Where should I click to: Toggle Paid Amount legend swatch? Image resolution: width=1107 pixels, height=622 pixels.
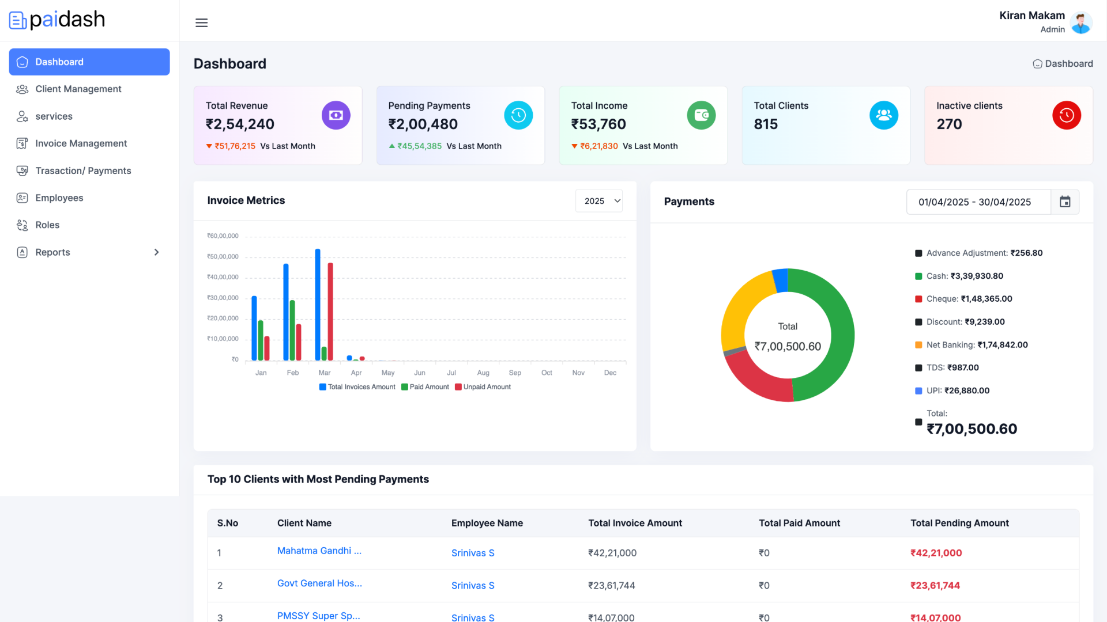405,387
